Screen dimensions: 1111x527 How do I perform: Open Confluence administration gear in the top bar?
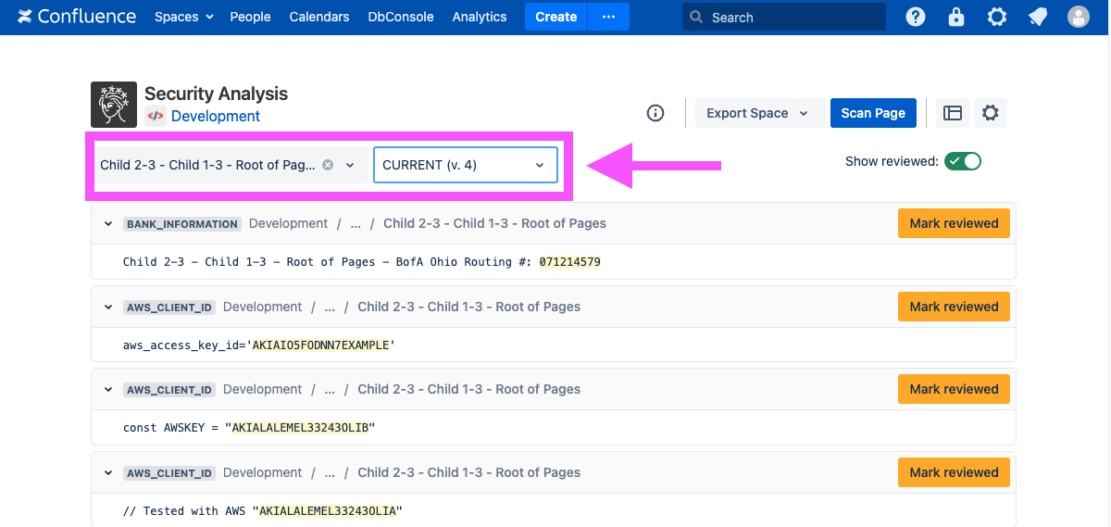tap(997, 17)
